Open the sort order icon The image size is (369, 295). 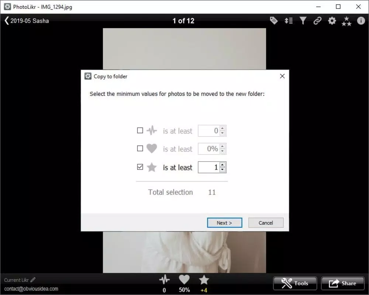point(289,21)
